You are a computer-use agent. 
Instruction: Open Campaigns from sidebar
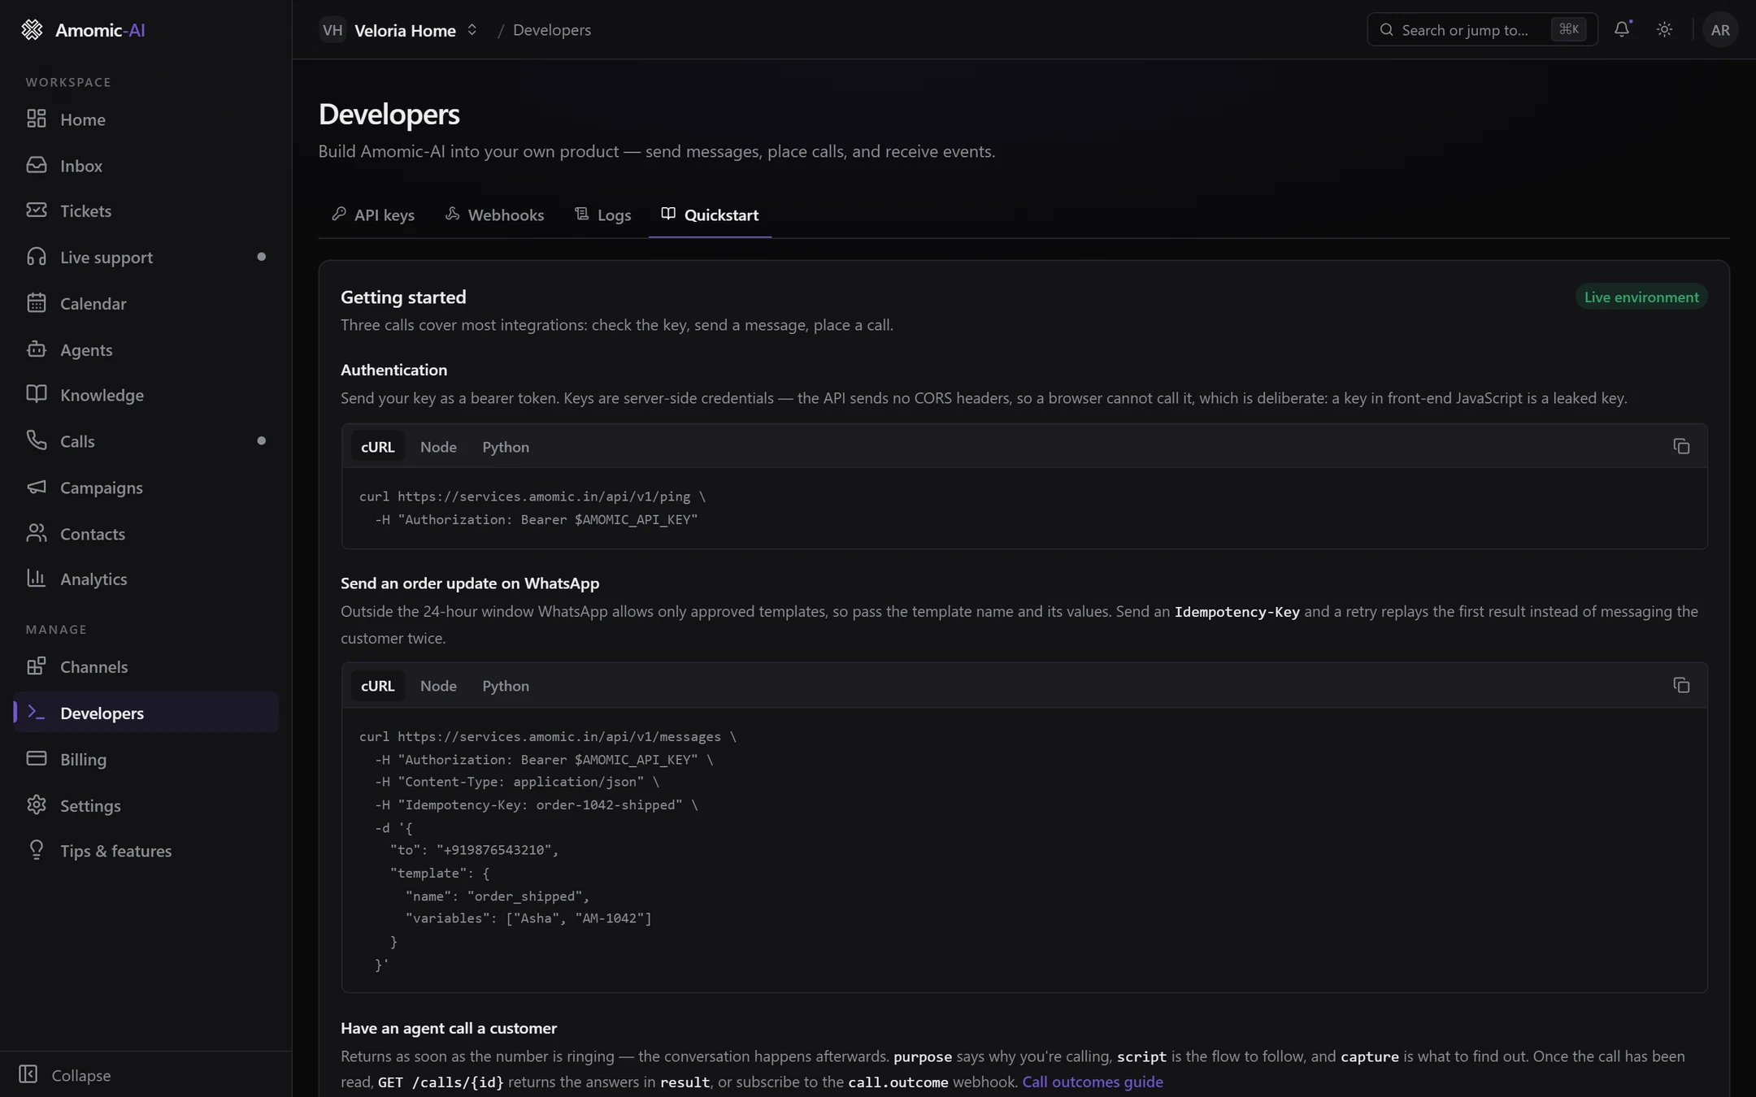coord(146,488)
